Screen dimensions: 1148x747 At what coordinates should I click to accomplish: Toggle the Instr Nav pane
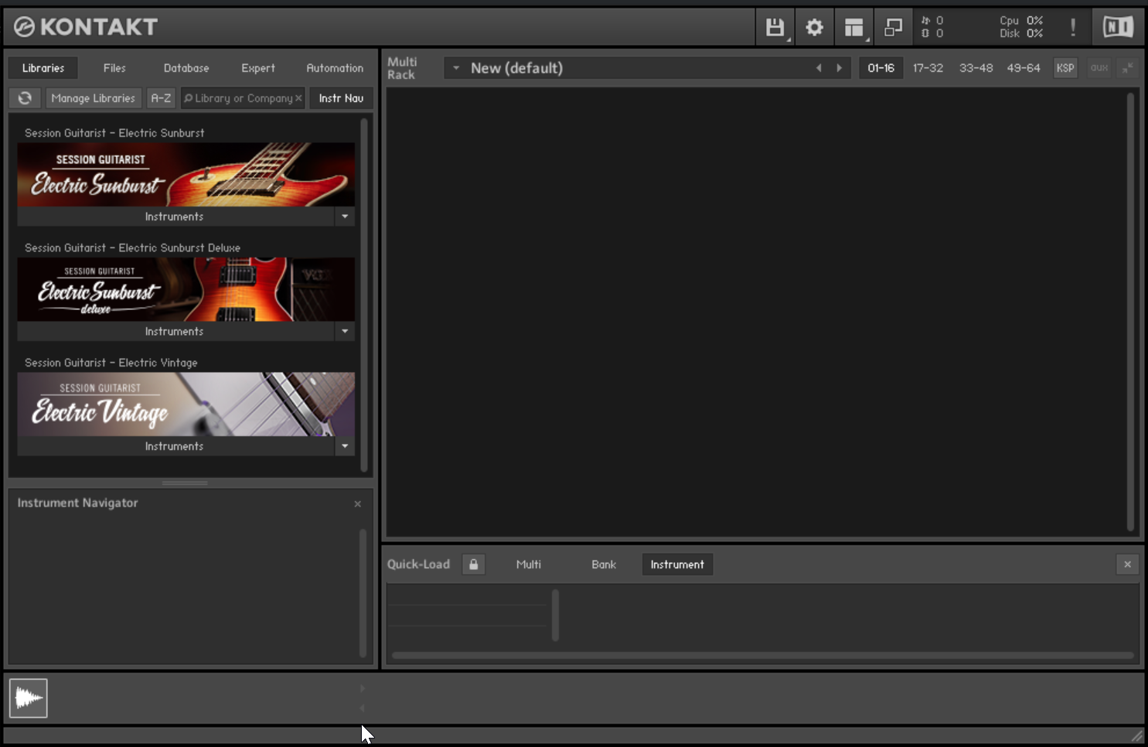(x=341, y=98)
